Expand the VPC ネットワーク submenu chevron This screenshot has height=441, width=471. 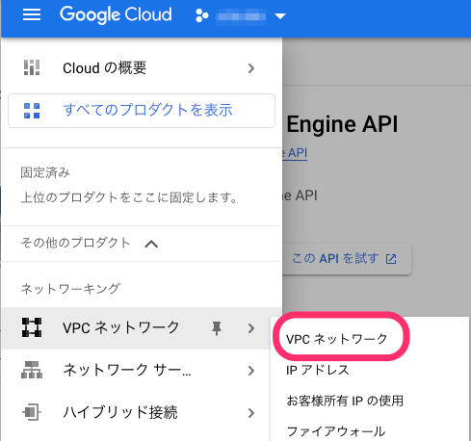click(x=251, y=328)
